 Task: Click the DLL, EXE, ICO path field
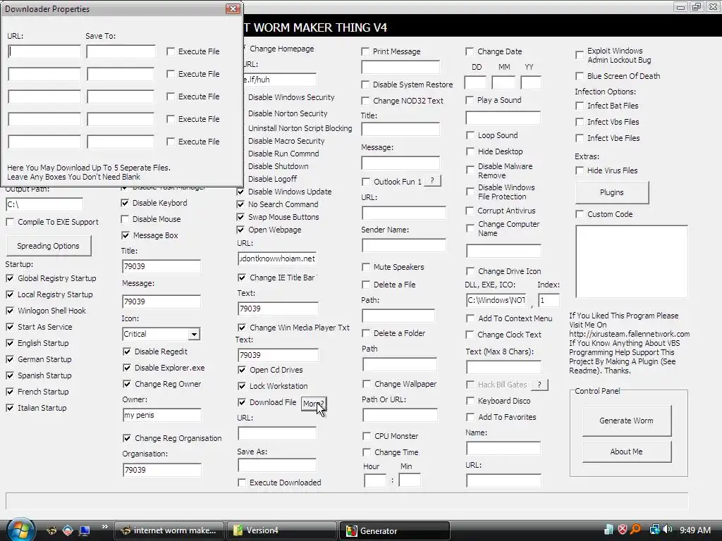(x=496, y=300)
